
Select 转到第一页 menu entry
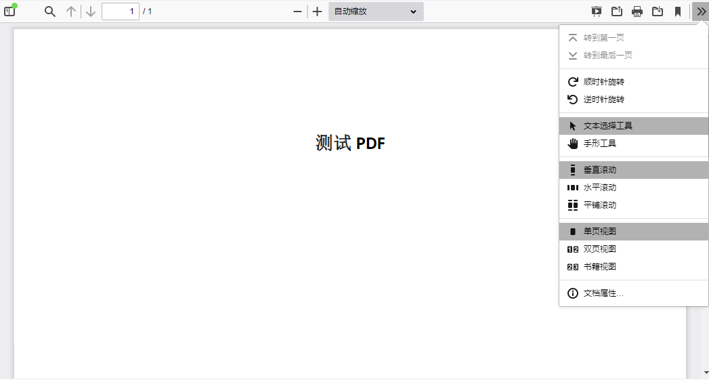pos(633,38)
